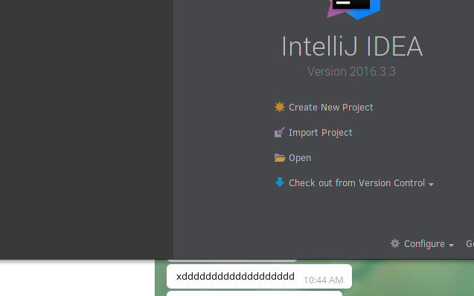This screenshot has width=474, height=296.
Task: Open the partially visible Get Help menu
Action: pyautogui.click(x=470, y=243)
